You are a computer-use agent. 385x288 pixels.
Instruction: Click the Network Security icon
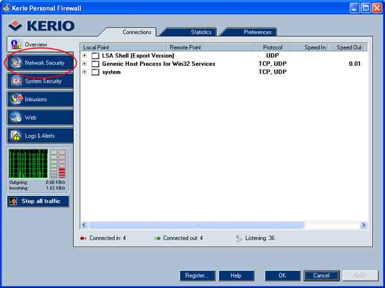point(15,63)
